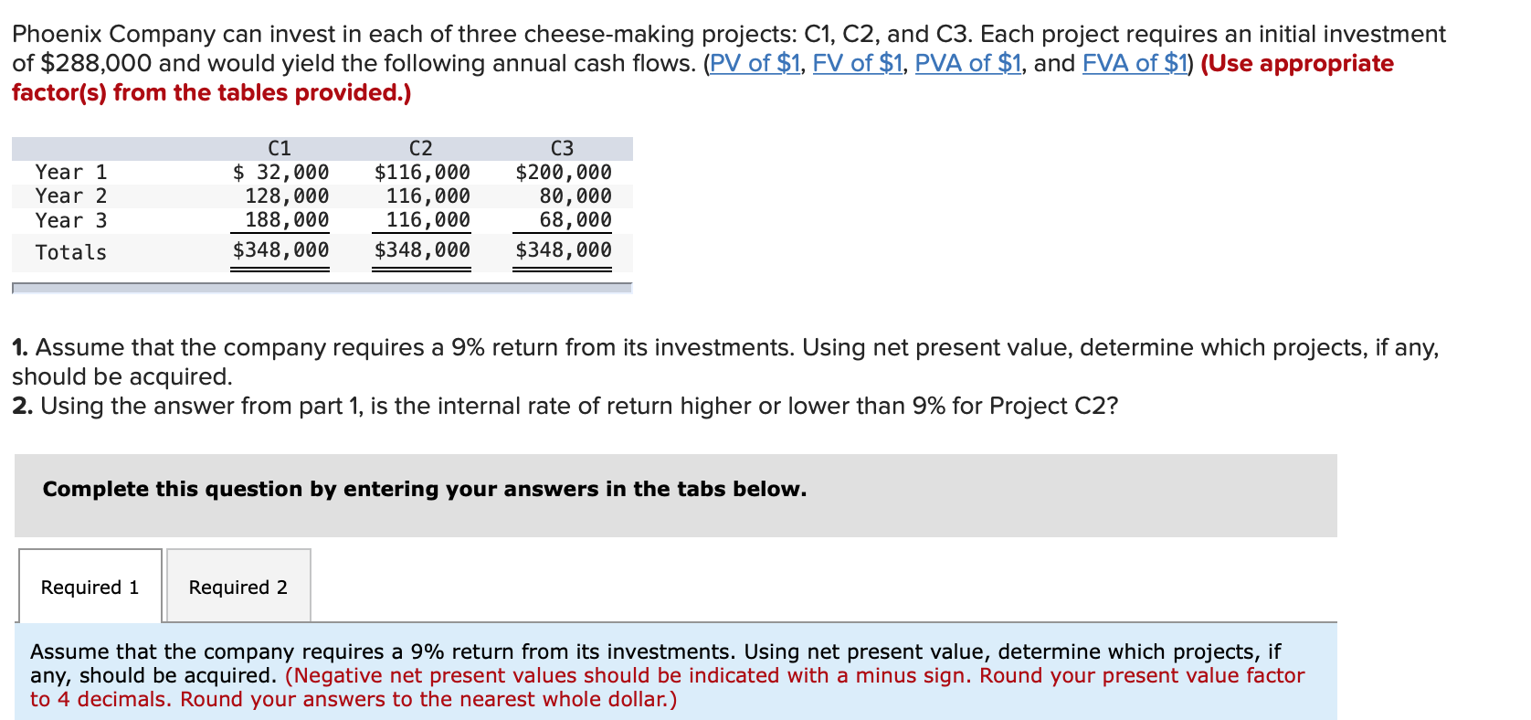Open the FVA of $1 table link
Image resolution: width=1531 pixels, height=720 pixels.
coord(1133,63)
